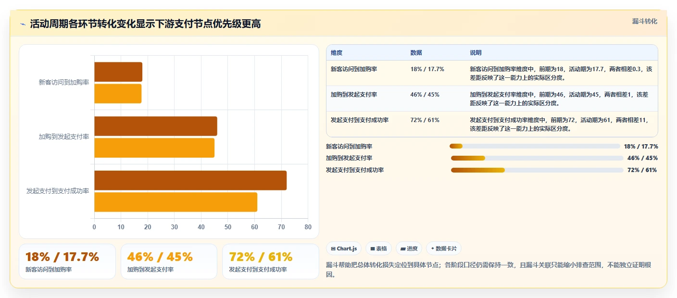Click table cell 46% / 45%
Viewport: 677px width, 298px height.
[x=425, y=95]
